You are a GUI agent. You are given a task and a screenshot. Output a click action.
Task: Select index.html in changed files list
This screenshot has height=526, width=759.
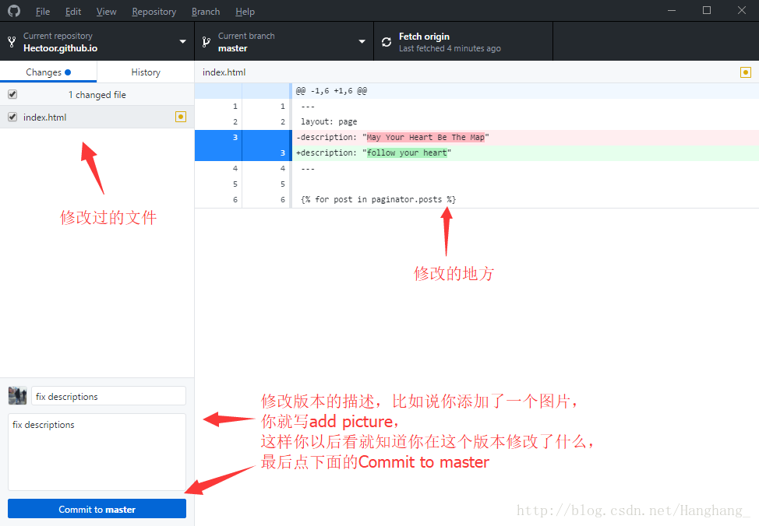(x=97, y=117)
